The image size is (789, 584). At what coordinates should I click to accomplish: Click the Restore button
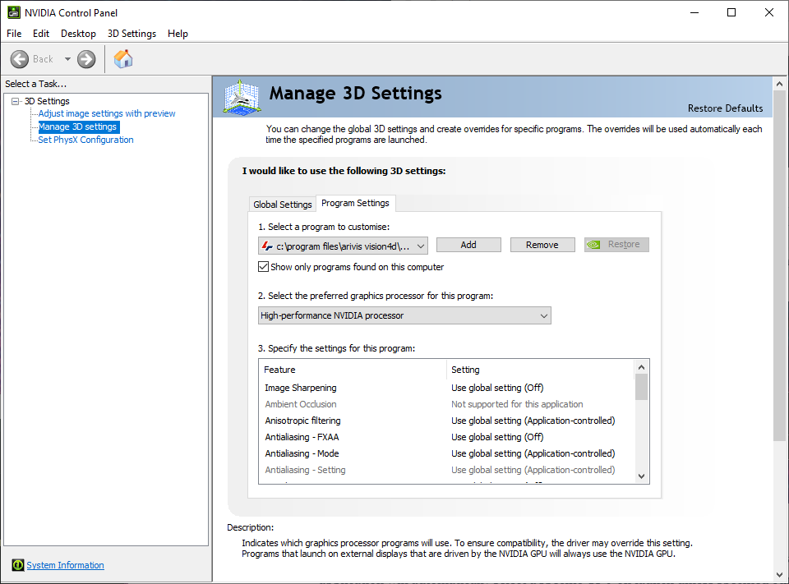click(x=616, y=245)
